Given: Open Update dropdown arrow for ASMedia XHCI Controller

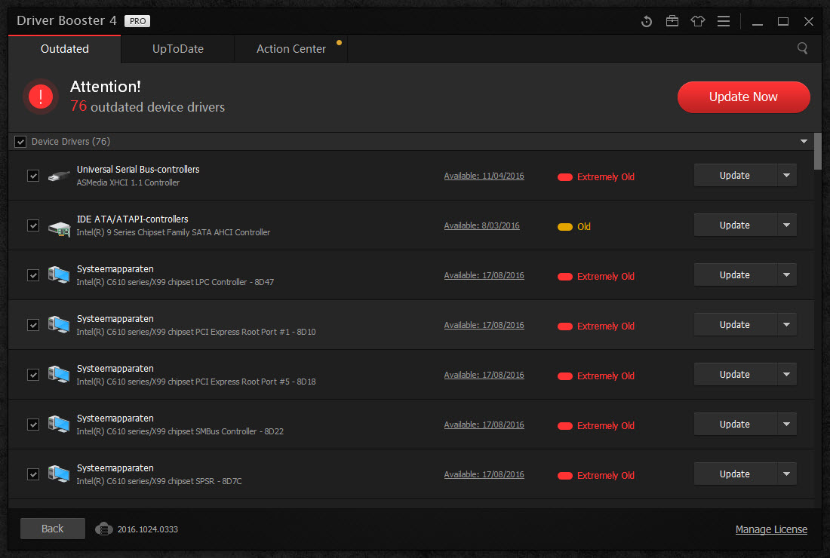Looking at the screenshot, I should point(786,175).
